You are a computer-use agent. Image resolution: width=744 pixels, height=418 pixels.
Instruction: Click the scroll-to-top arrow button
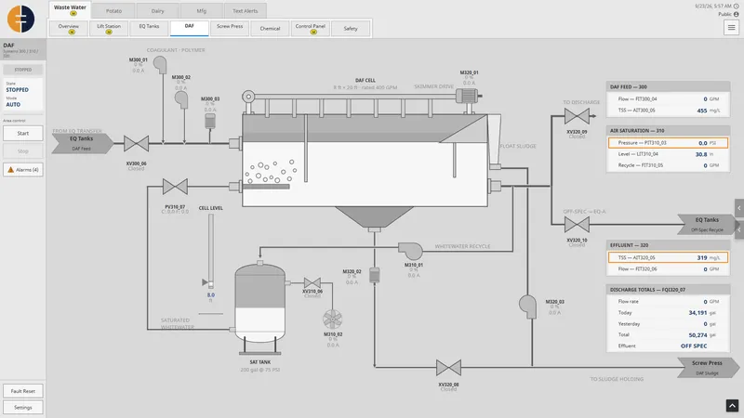click(x=732, y=406)
